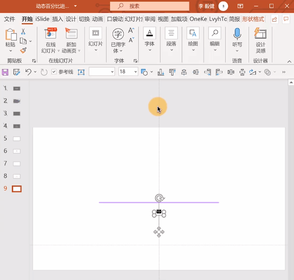This screenshot has height=280, width=294.
Task: Align objects center horizontally
Action: pyautogui.click(x=184, y=72)
